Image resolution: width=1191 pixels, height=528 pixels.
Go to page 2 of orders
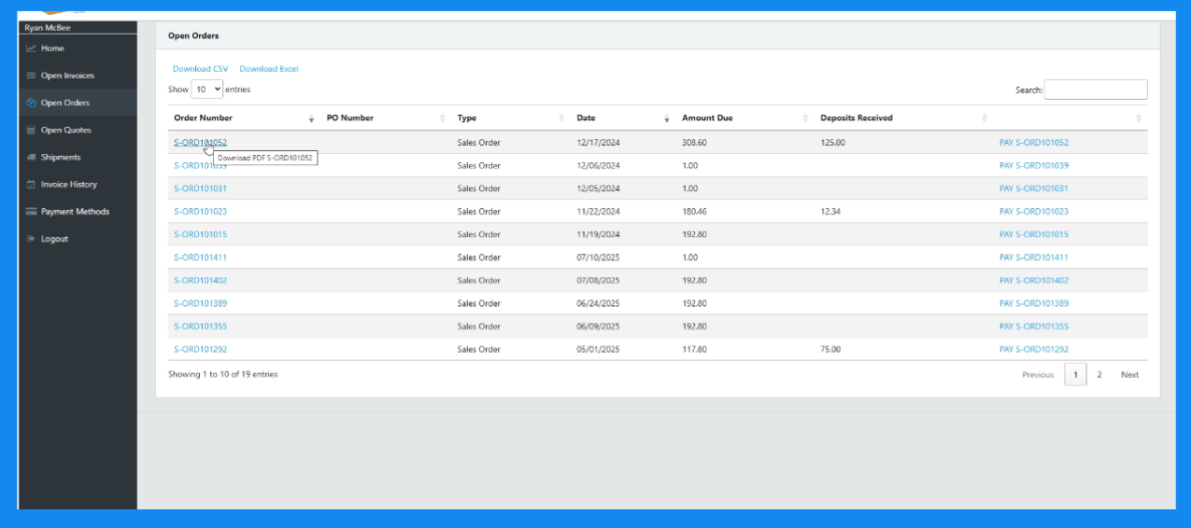pos(1099,375)
